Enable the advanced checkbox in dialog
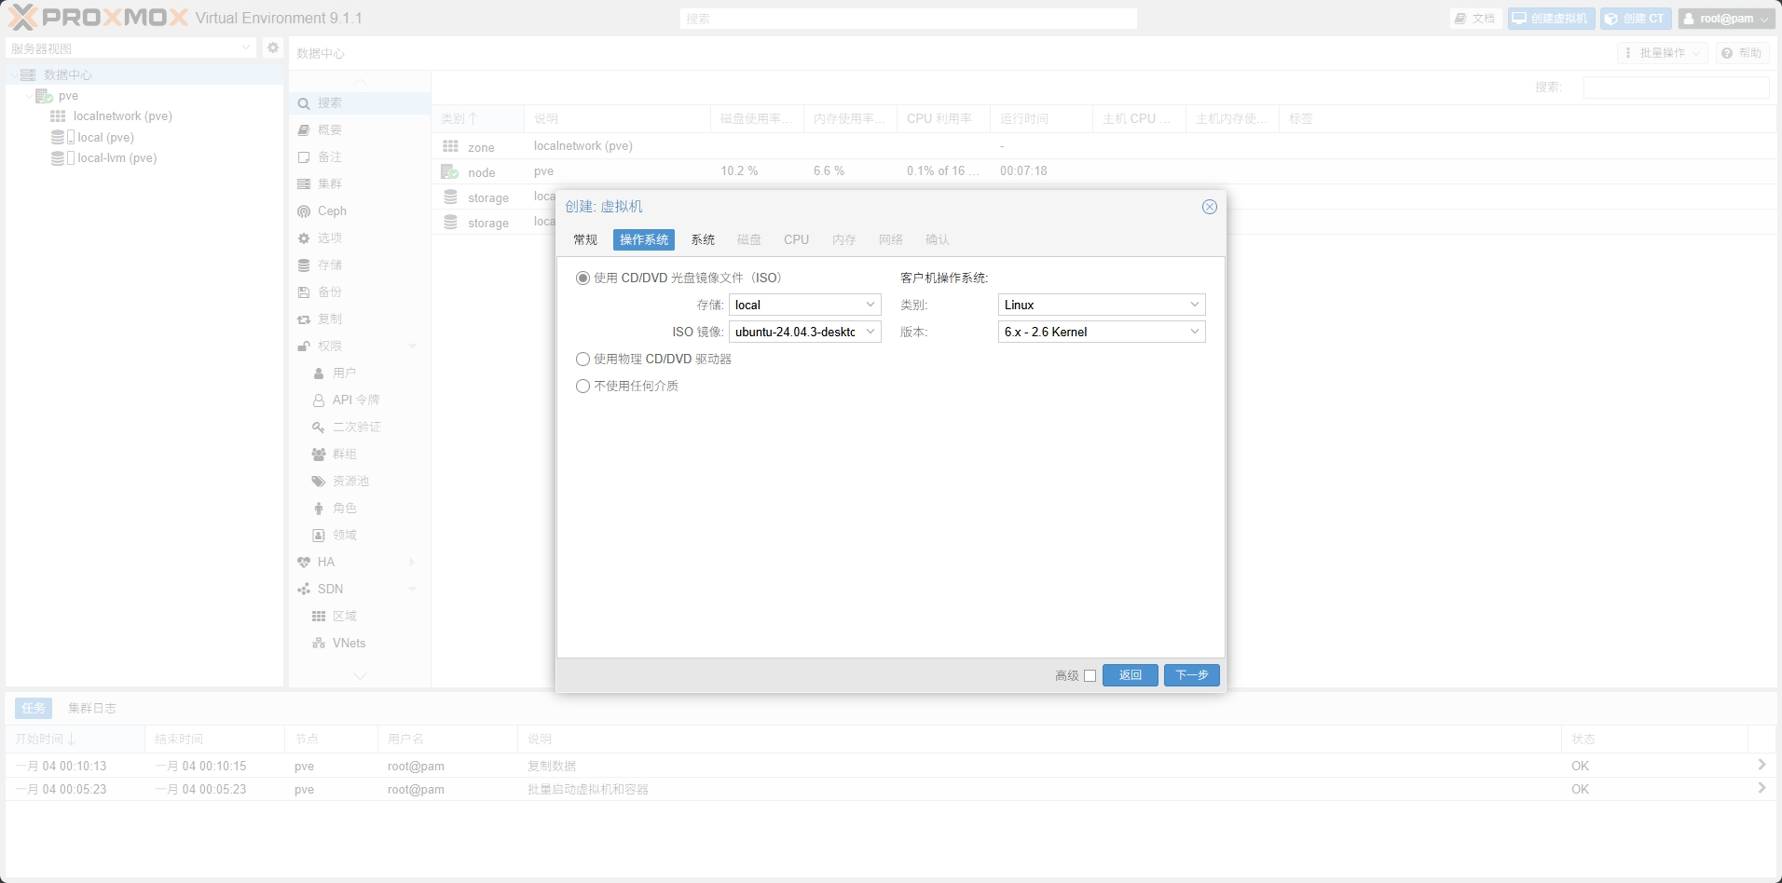The width and height of the screenshot is (1782, 883). coord(1090,676)
